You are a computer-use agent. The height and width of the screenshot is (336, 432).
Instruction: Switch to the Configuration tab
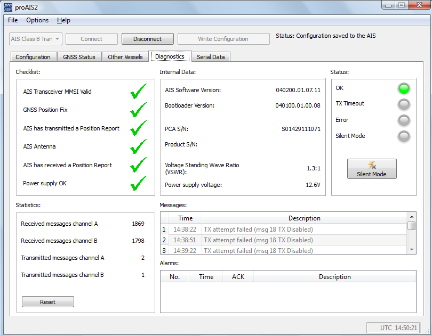pyautogui.click(x=33, y=57)
